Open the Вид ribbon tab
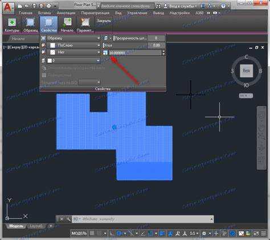This screenshot has width=270, height=240. [118, 13]
